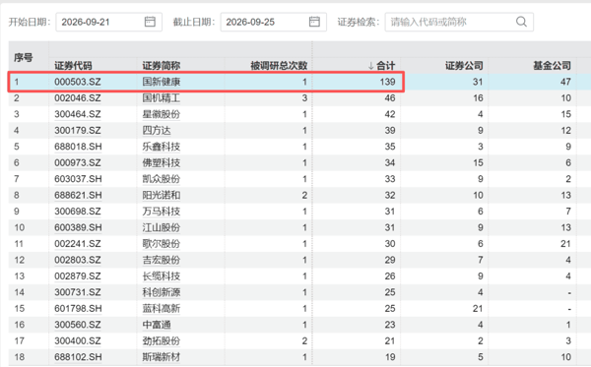Open stock code 002803.SZ
This screenshot has width=591, height=367.
pyautogui.click(x=78, y=260)
